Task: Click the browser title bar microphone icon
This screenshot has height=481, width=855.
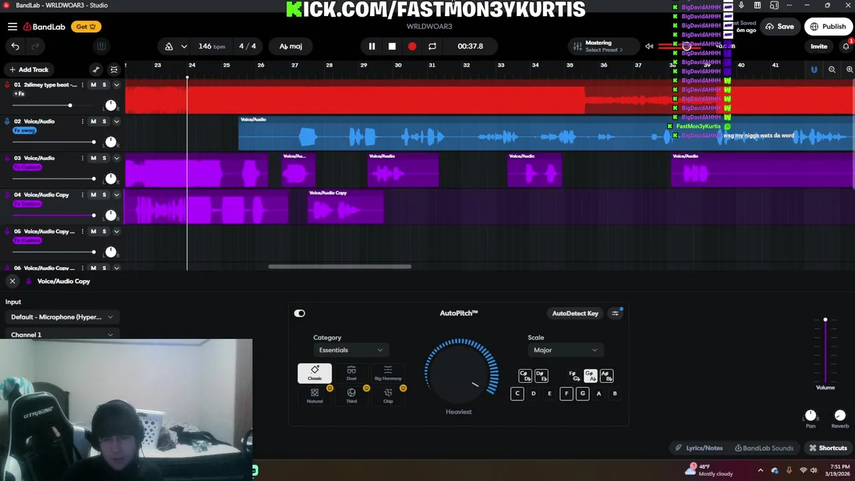Action: [741, 5]
